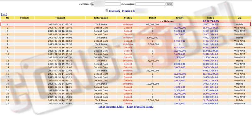Click the Kredit amount 15,000,000 in row 2
The image size is (252, 116).
[x=180, y=28]
